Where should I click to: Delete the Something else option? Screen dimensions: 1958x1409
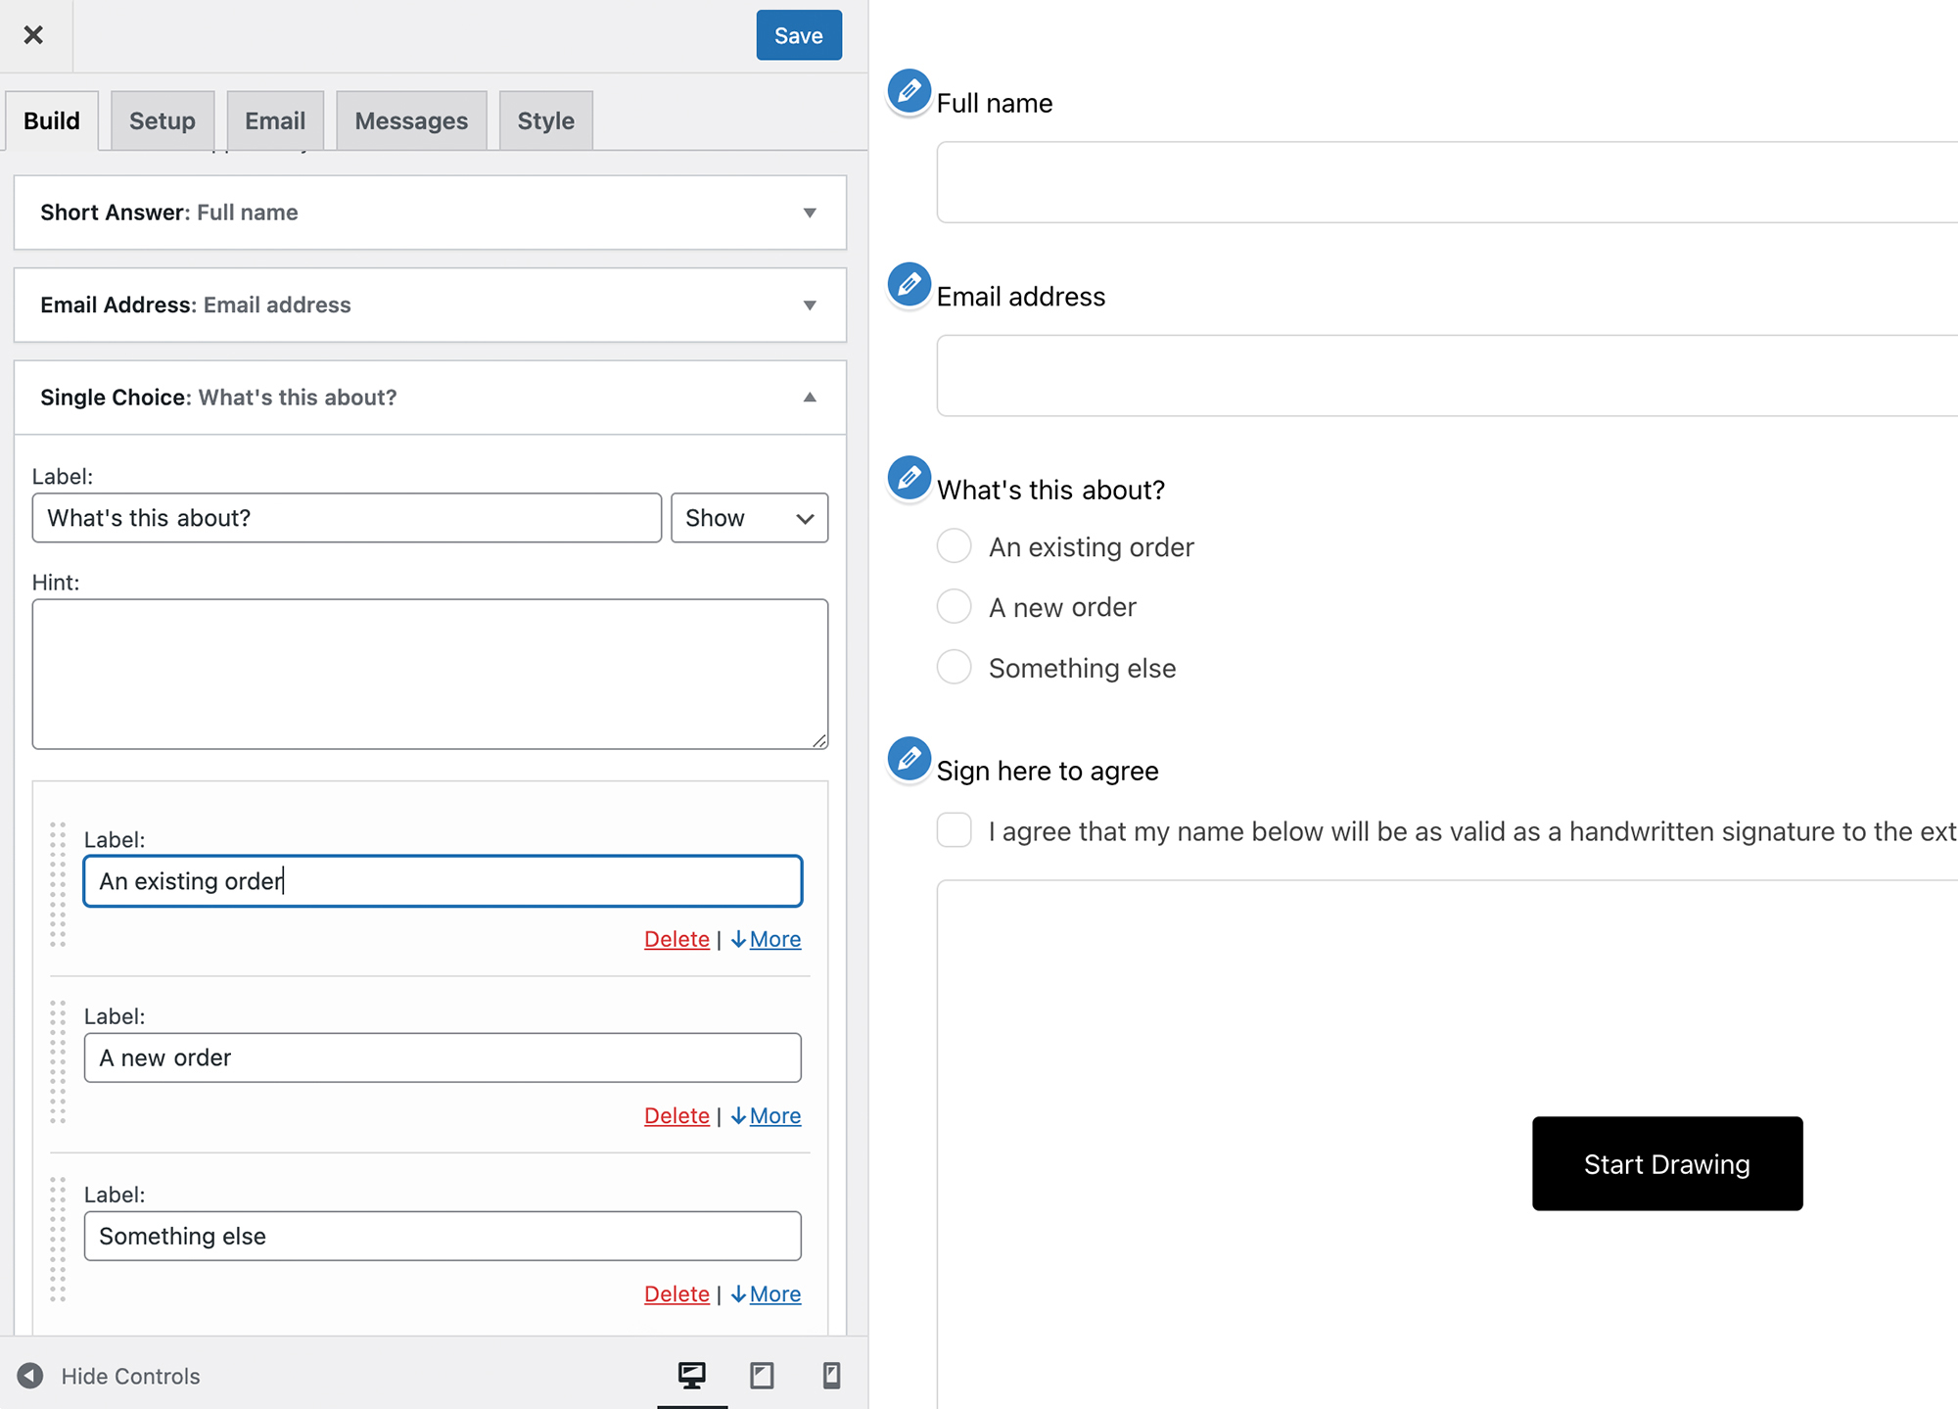click(675, 1293)
